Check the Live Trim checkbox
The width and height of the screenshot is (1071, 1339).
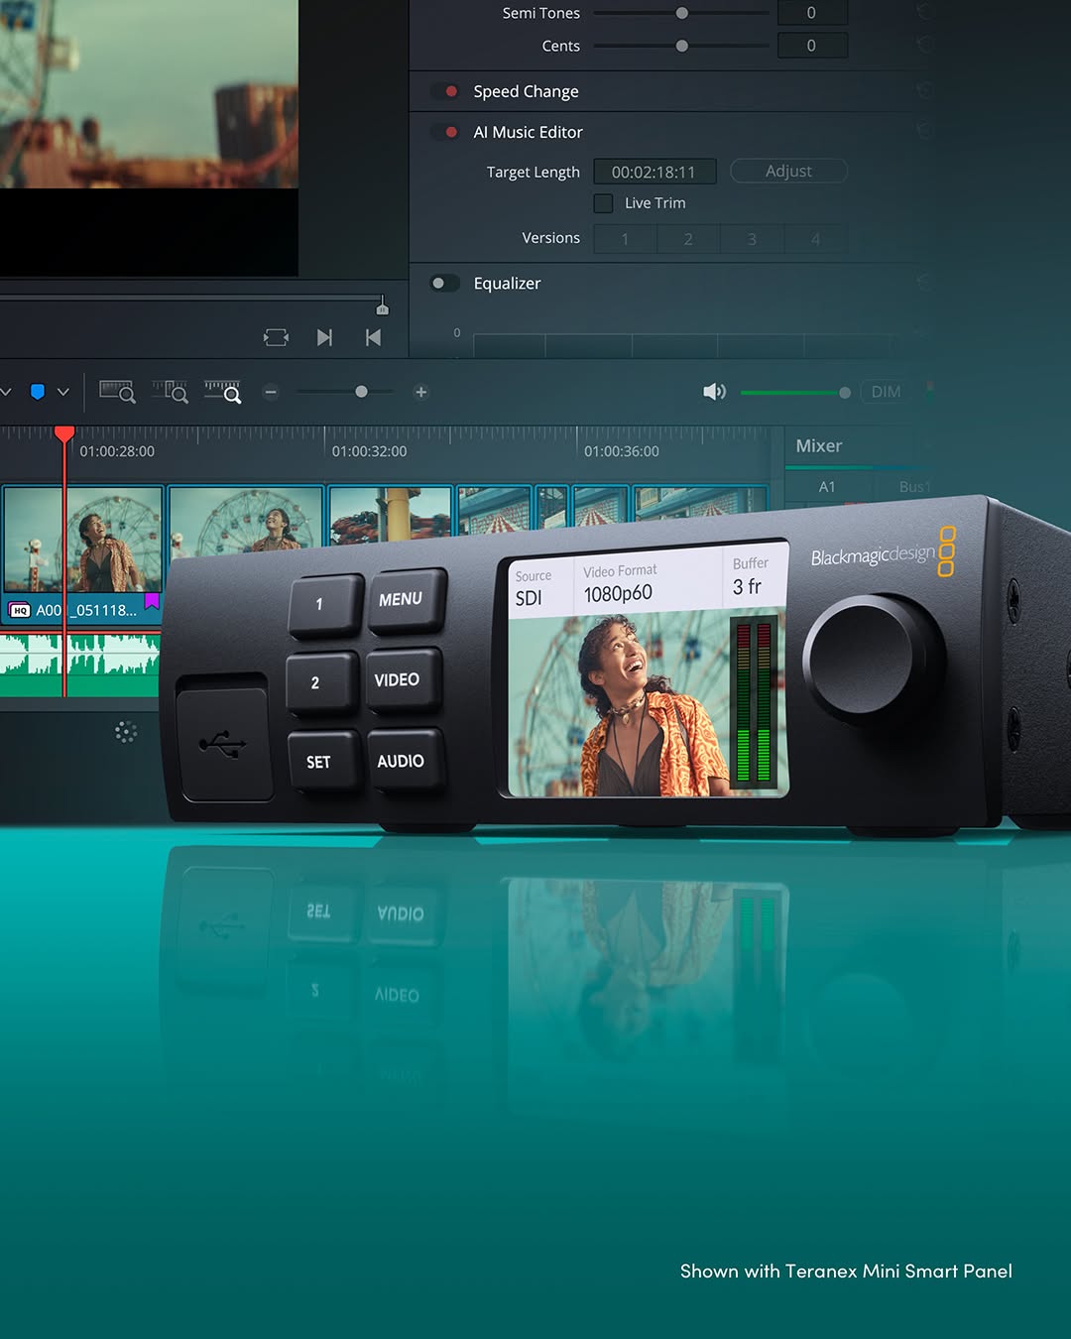point(603,203)
